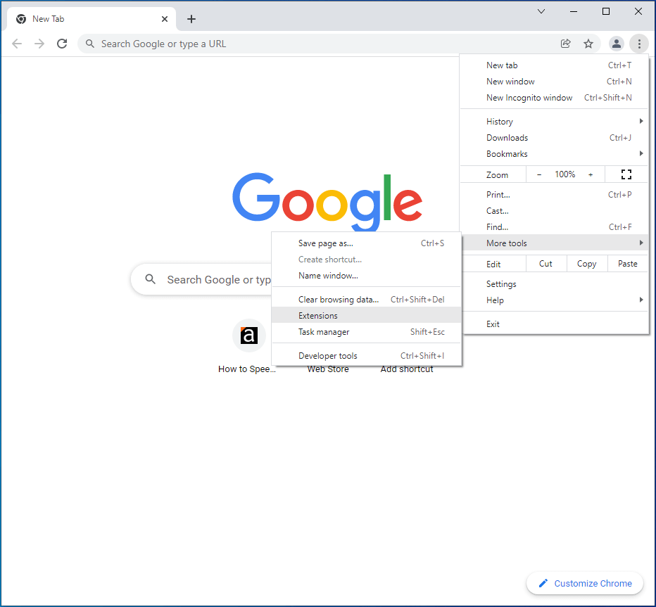Open the Task manager menu entry

tap(324, 331)
